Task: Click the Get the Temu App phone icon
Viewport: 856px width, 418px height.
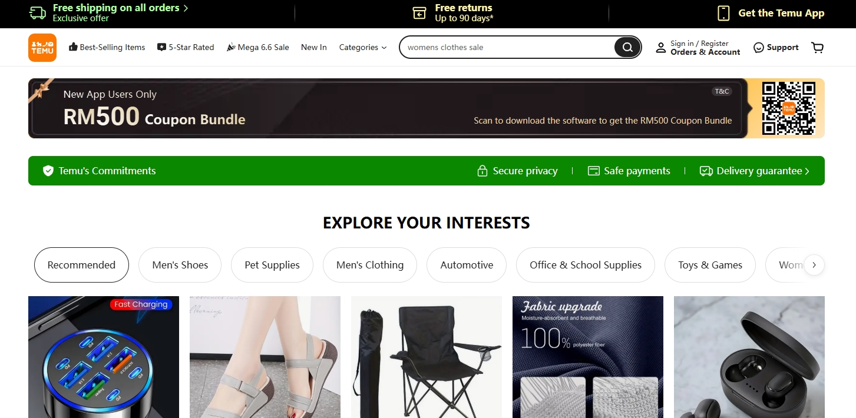Action: 723,13
